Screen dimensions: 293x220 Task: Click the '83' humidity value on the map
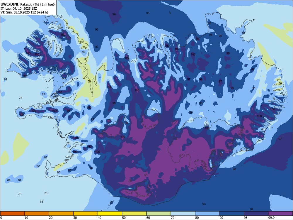coord(43,94)
